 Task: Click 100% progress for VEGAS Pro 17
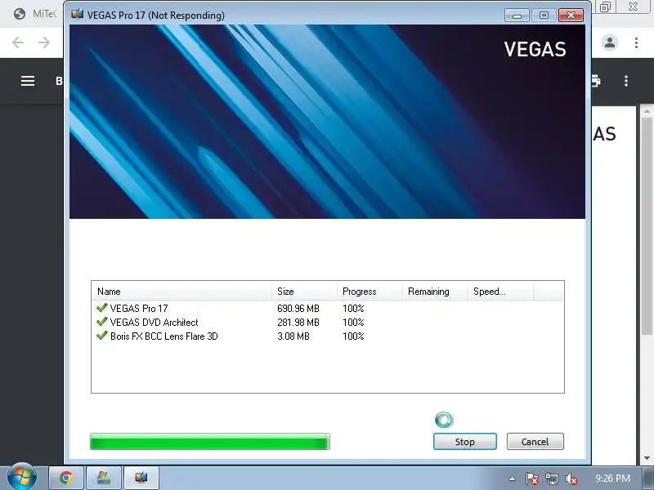pyautogui.click(x=353, y=309)
